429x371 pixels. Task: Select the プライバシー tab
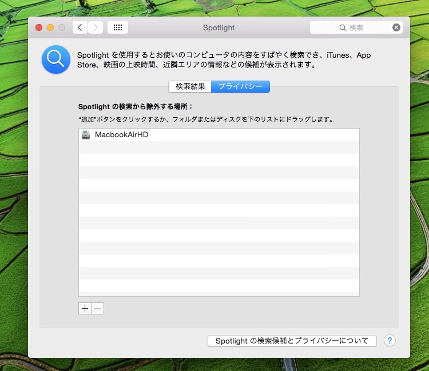pos(240,86)
